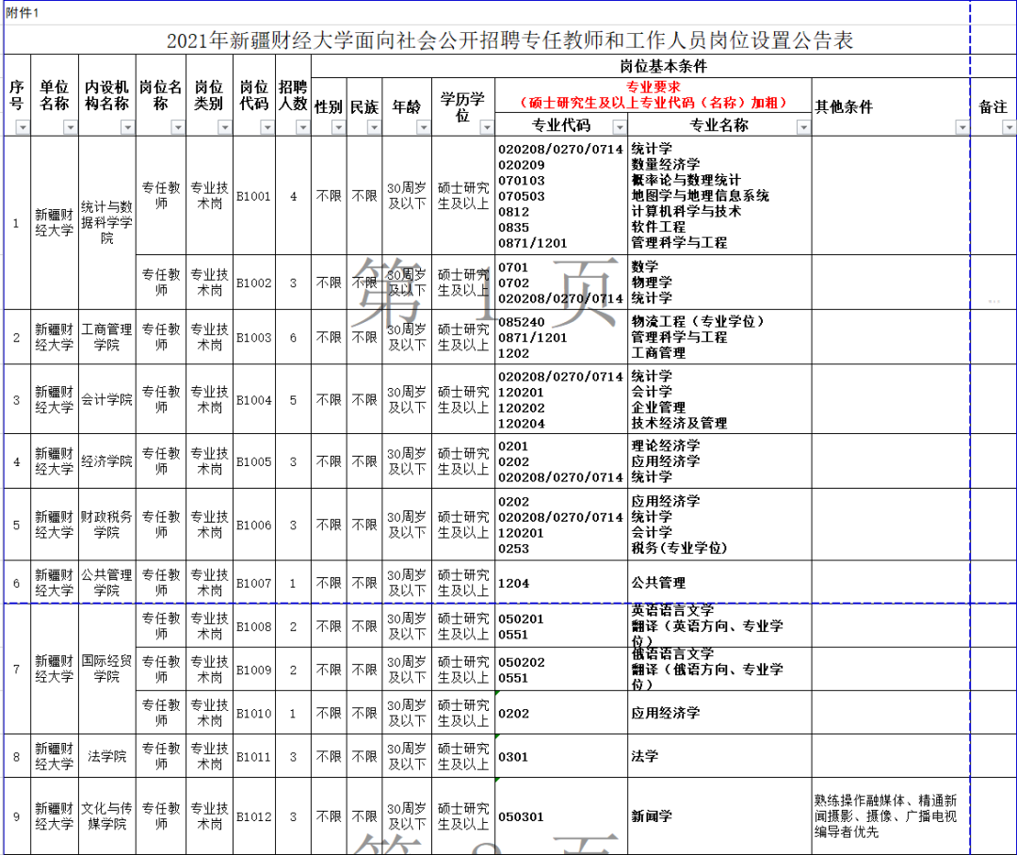Select the 税务(专业学位) major names cell
The height and width of the screenshot is (855, 1017).
coord(719,524)
